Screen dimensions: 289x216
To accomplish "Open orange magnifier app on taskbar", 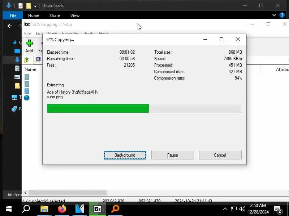I will (115, 209).
